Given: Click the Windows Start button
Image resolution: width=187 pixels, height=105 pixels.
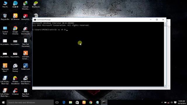Looking at the screenshot, I should [3, 102].
